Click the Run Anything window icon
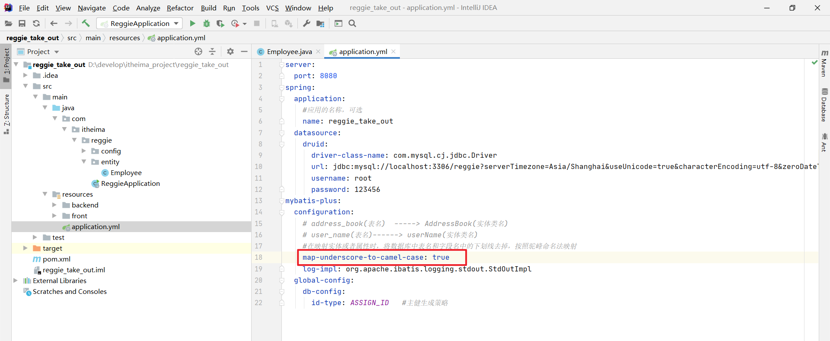This screenshot has width=830, height=341. 338,23
